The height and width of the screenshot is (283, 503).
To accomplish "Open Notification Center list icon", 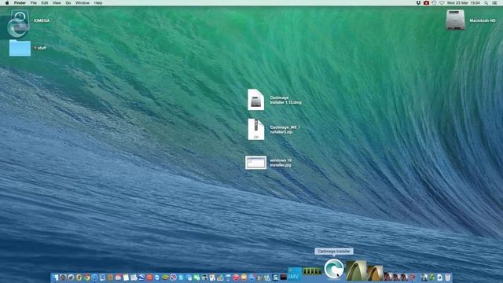I will pyautogui.click(x=495, y=3).
